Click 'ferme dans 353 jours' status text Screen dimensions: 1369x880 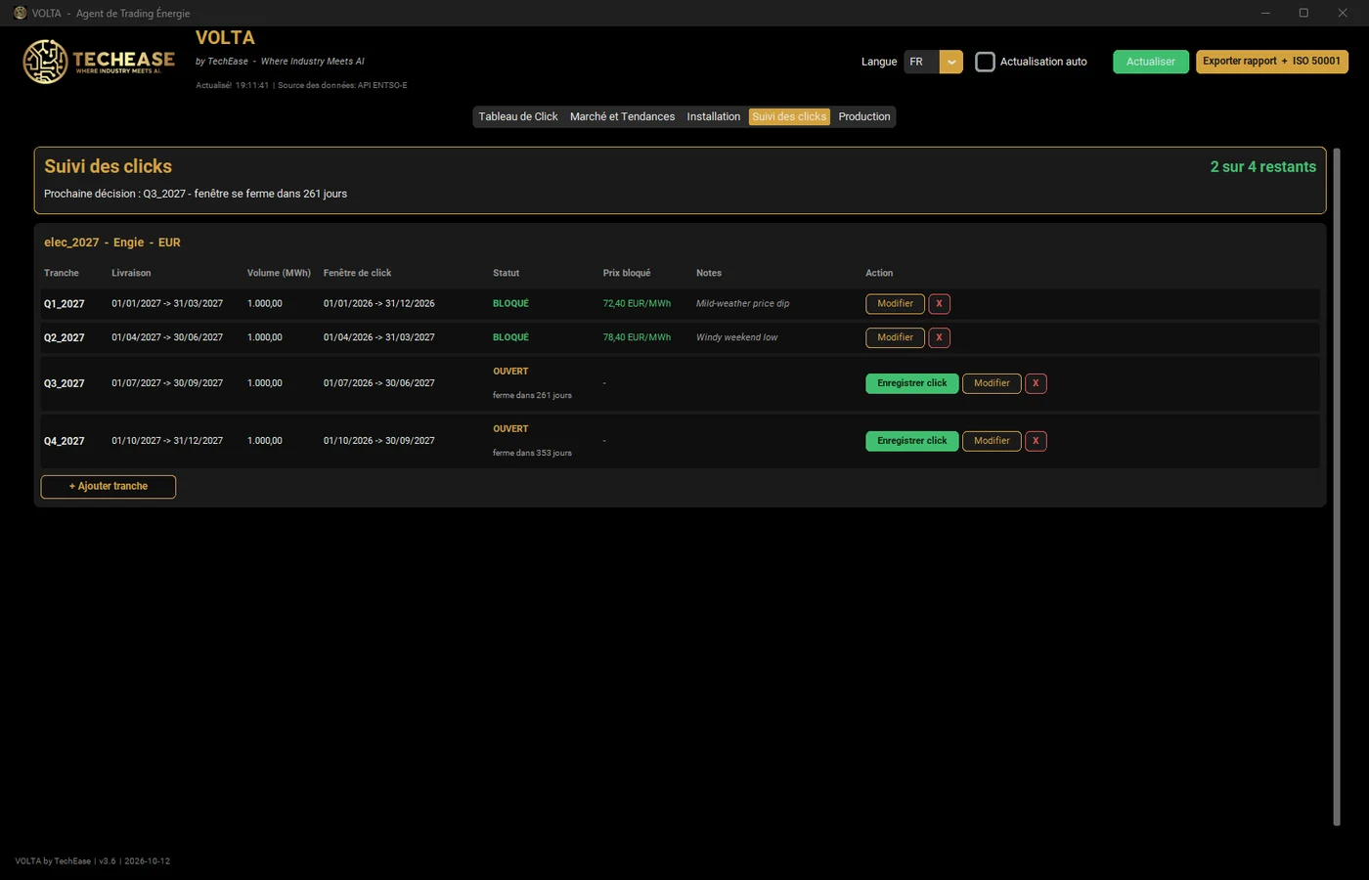532,454
